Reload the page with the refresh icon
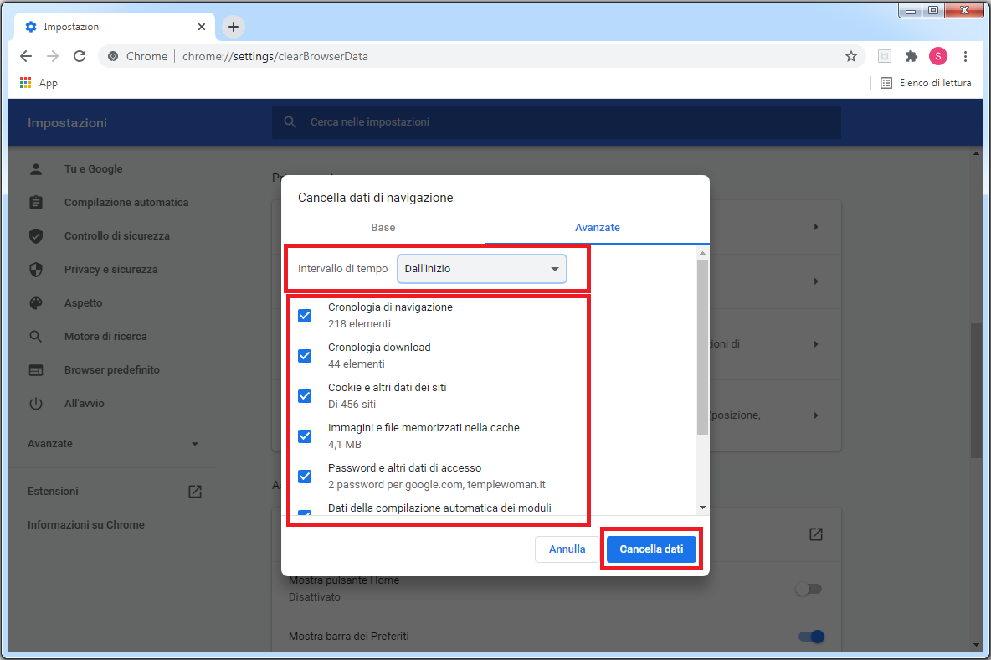 [x=80, y=56]
